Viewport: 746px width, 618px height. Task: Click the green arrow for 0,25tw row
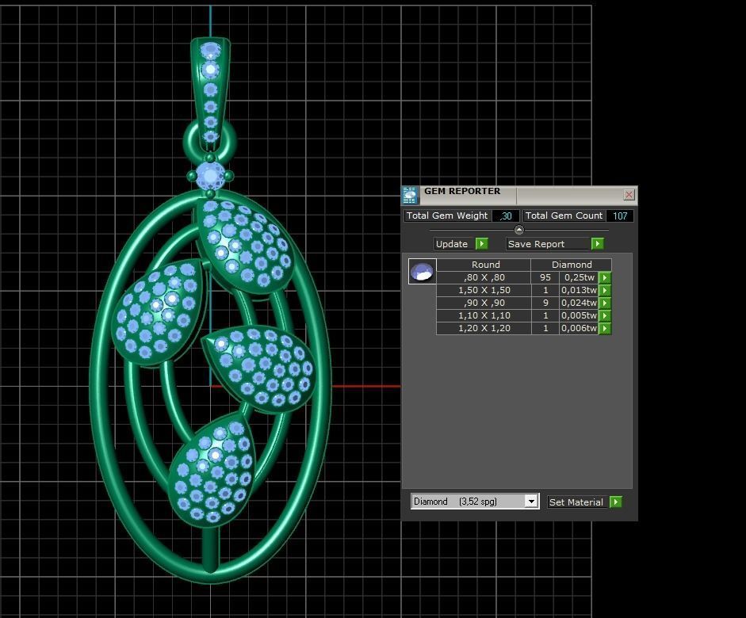coord(604,277)
